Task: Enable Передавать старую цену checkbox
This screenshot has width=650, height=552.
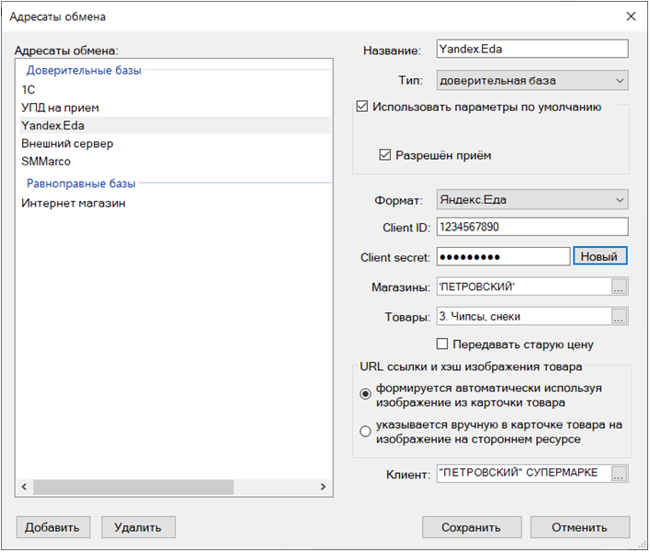Action: (442, 344)
